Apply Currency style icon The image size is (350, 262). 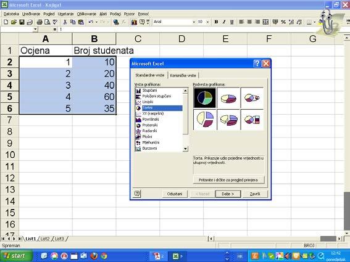coord(275,22)
